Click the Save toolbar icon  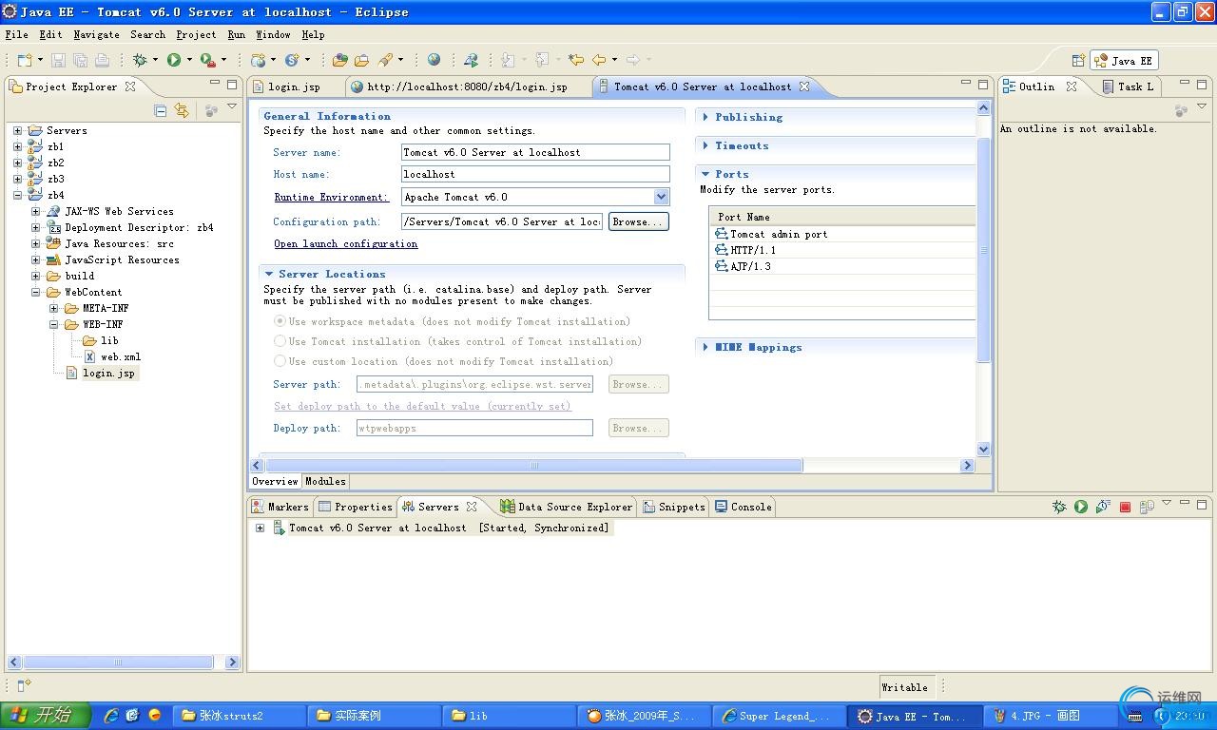pyautogui.click(x=58, y=60)
